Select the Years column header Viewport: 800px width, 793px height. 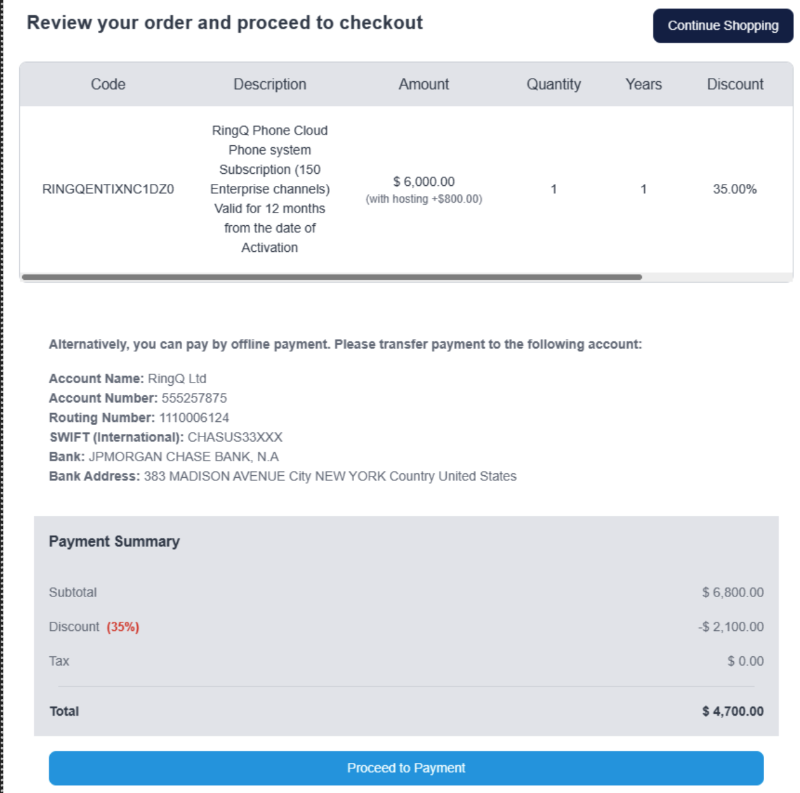click(643, 84)
